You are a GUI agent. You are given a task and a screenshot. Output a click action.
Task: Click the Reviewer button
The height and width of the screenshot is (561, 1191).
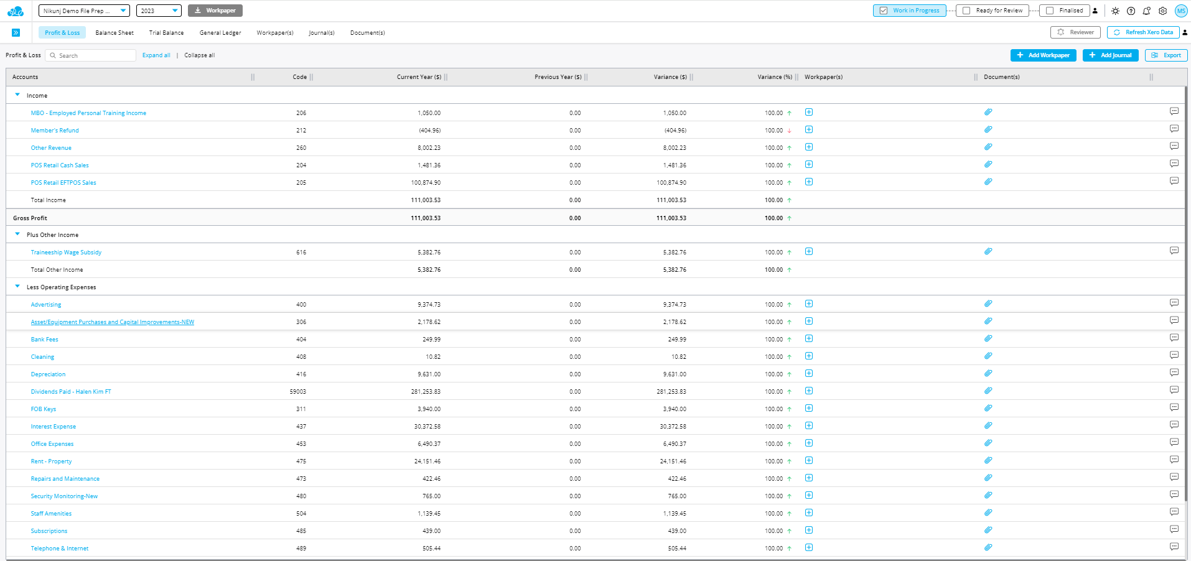pyautogui.click(x=1075, y=32)
